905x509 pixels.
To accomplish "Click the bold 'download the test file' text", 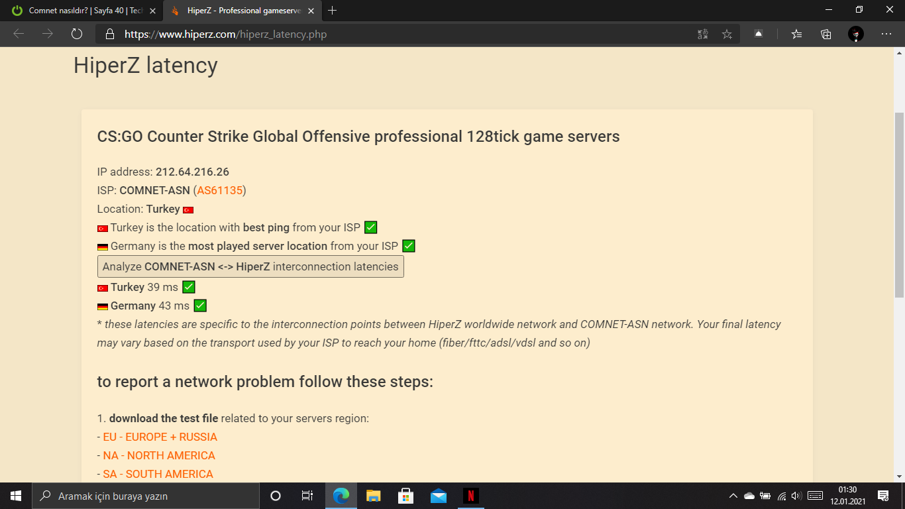I will [x=164, y=418].
